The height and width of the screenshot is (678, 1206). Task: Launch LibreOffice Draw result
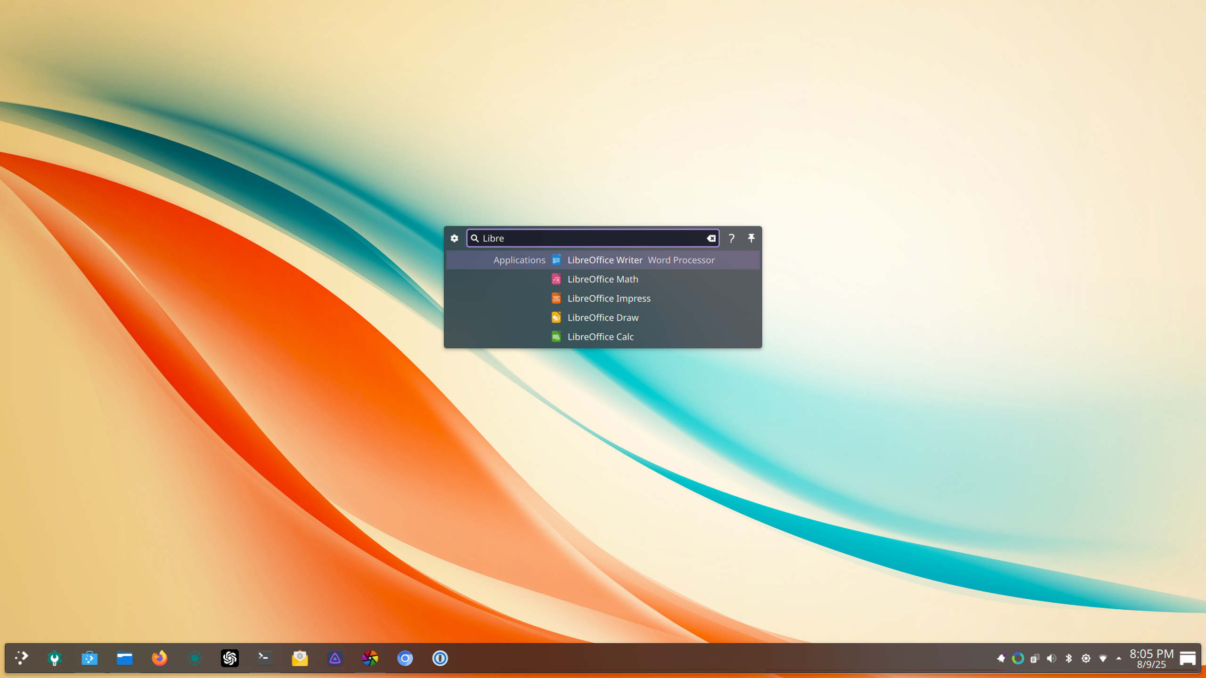[x=603, y=318]
